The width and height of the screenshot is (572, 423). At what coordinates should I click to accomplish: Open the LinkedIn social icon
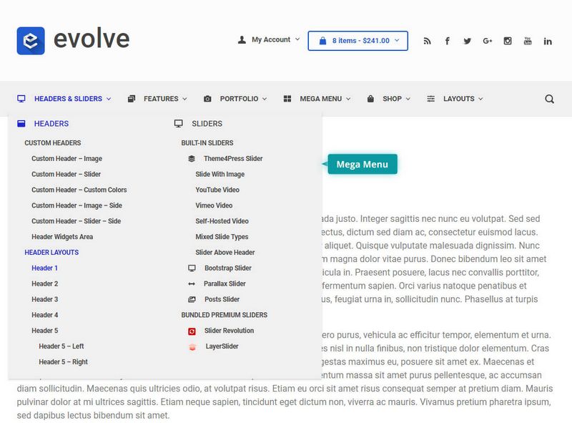[548, 41]
